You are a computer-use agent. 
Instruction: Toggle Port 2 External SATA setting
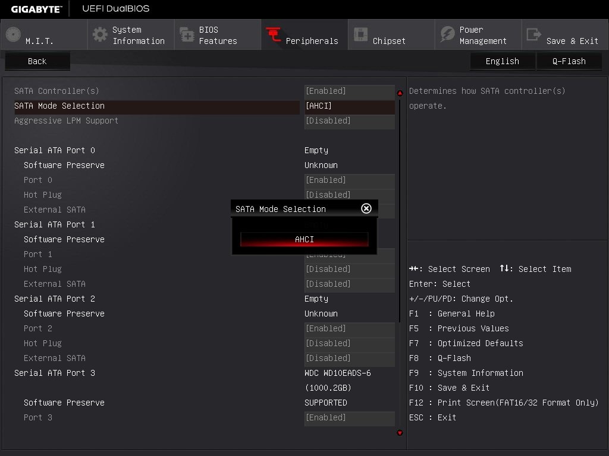pyautogui.click(x=349, y=358)
